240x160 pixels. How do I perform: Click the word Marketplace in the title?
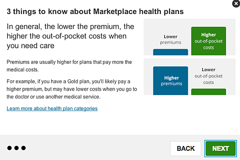(115, 11)
